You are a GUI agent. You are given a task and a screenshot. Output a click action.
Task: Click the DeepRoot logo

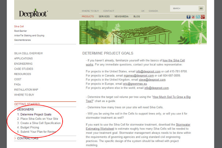(33, 13)
